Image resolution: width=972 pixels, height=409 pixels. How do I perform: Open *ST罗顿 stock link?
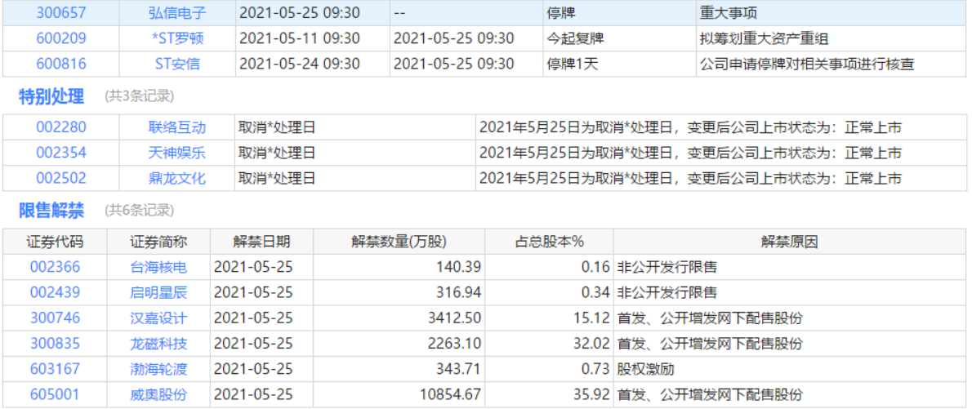[x=177, y=38]
